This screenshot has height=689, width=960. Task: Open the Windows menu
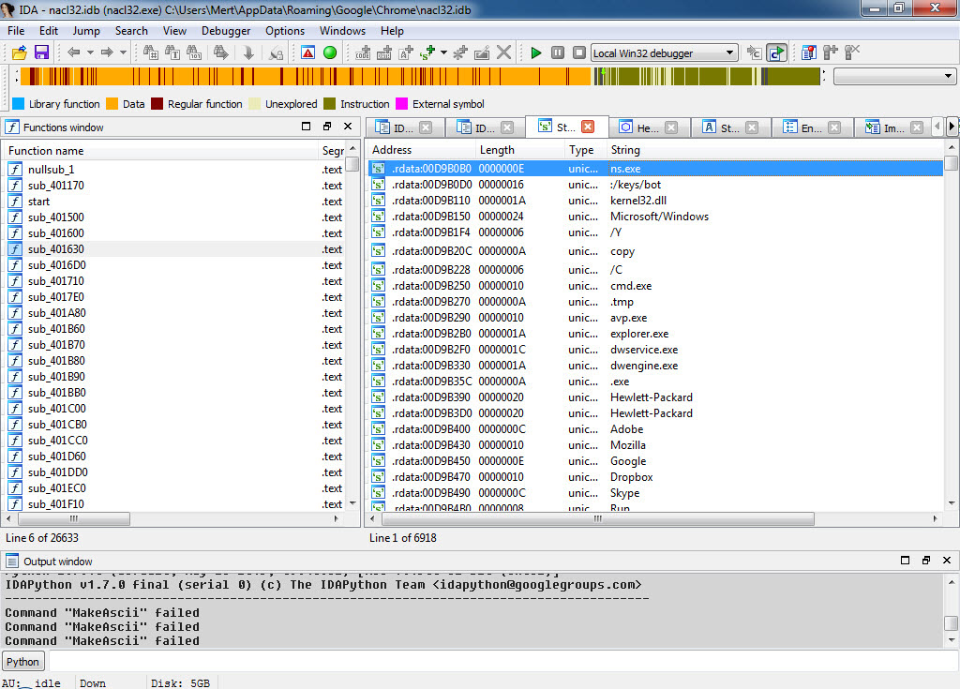click(342, 31)
